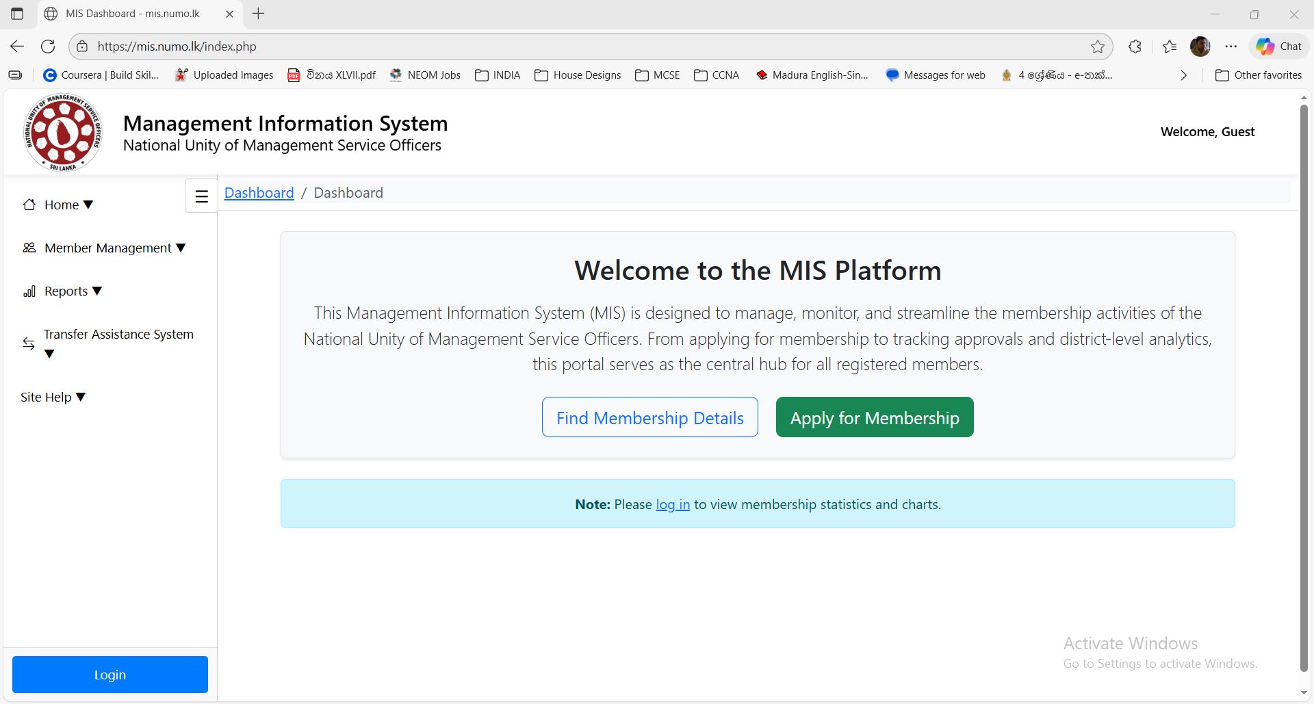The width and height of the screenshot is (1314, 704).
Task: Switch to the MIS Dashboard browser tab
Action: [131, 13]
